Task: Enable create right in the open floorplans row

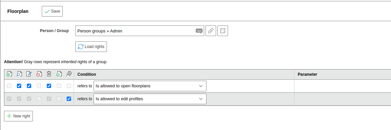Action: (9, 86)
